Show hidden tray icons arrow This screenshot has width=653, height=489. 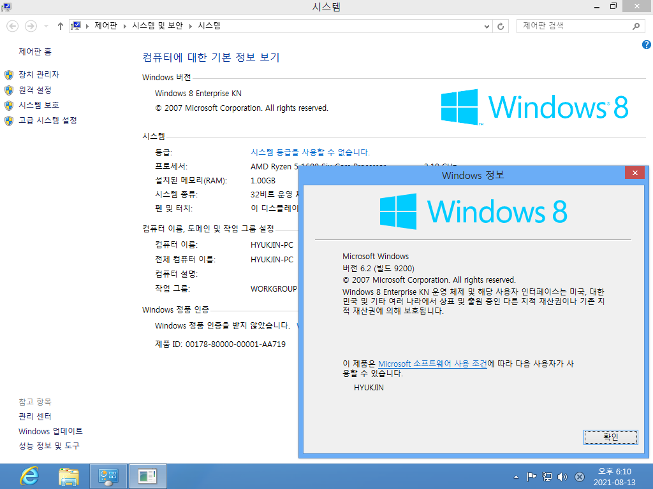516,477
